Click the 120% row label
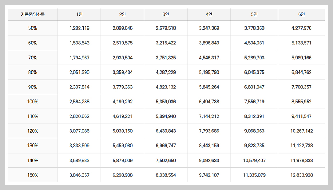The height and width of the screenshot is (190, 333). click(x=33, y=131)
